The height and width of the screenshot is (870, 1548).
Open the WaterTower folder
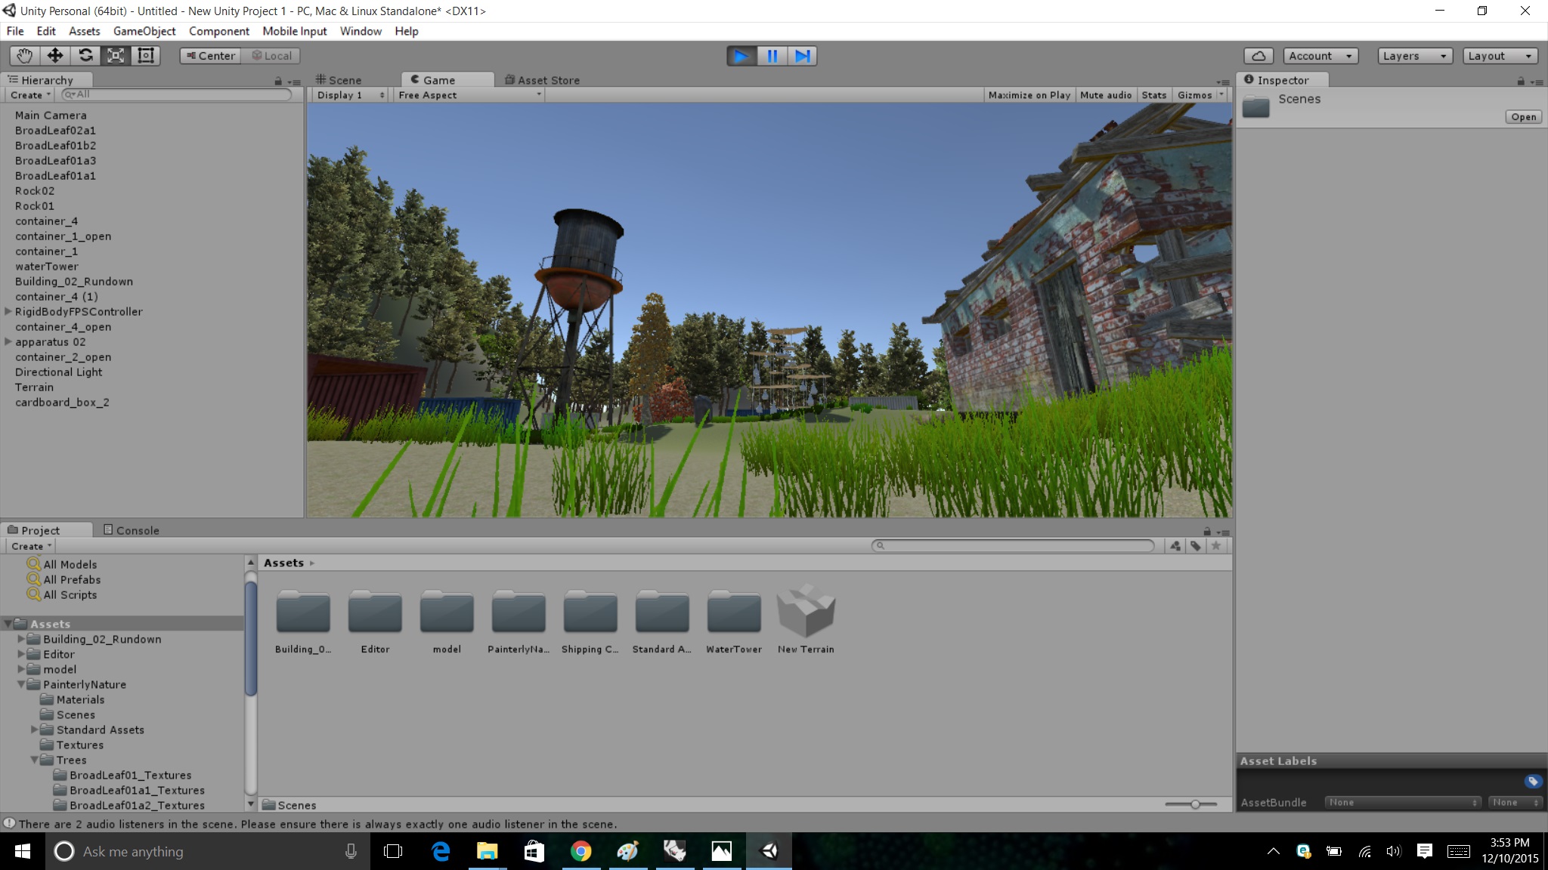(733, 612)
